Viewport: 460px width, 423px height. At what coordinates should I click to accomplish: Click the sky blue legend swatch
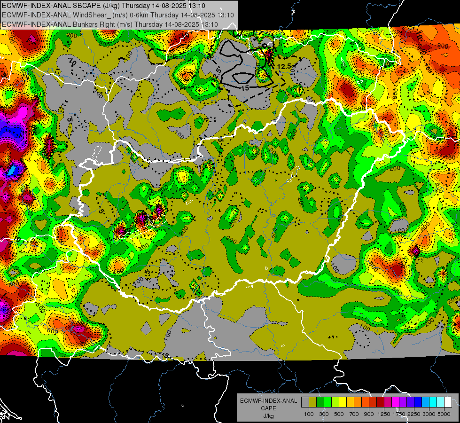coord(425,402)
